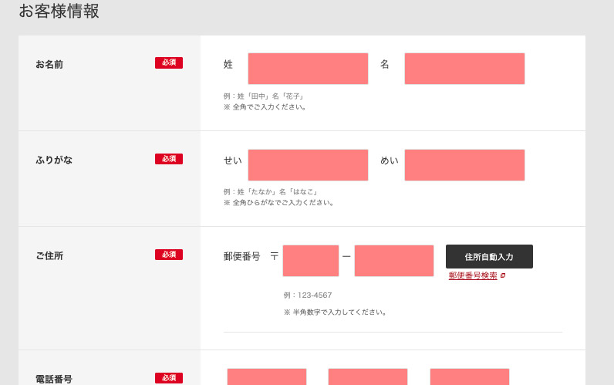Viewport: 614px width, 385px height.
Task: Click the external link icon beside 郵便番号検索
Action: tap(503, 275)
